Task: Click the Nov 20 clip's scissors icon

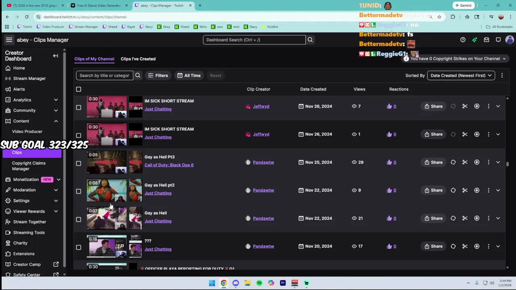Action: pyautogui.click(x=465, y=246)
